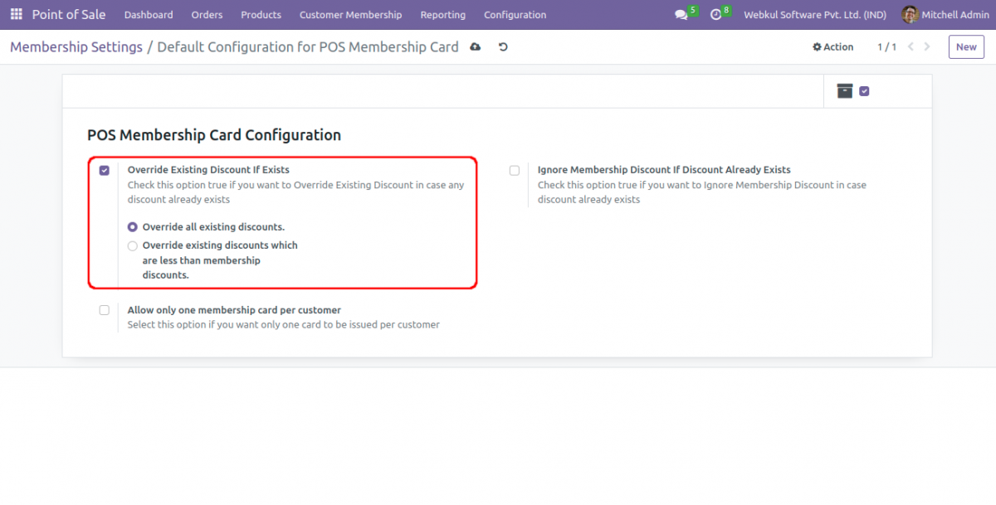Save the record using the cloud icon
The width and height of the screenshot is (996, 505).
tap(475, 47)
